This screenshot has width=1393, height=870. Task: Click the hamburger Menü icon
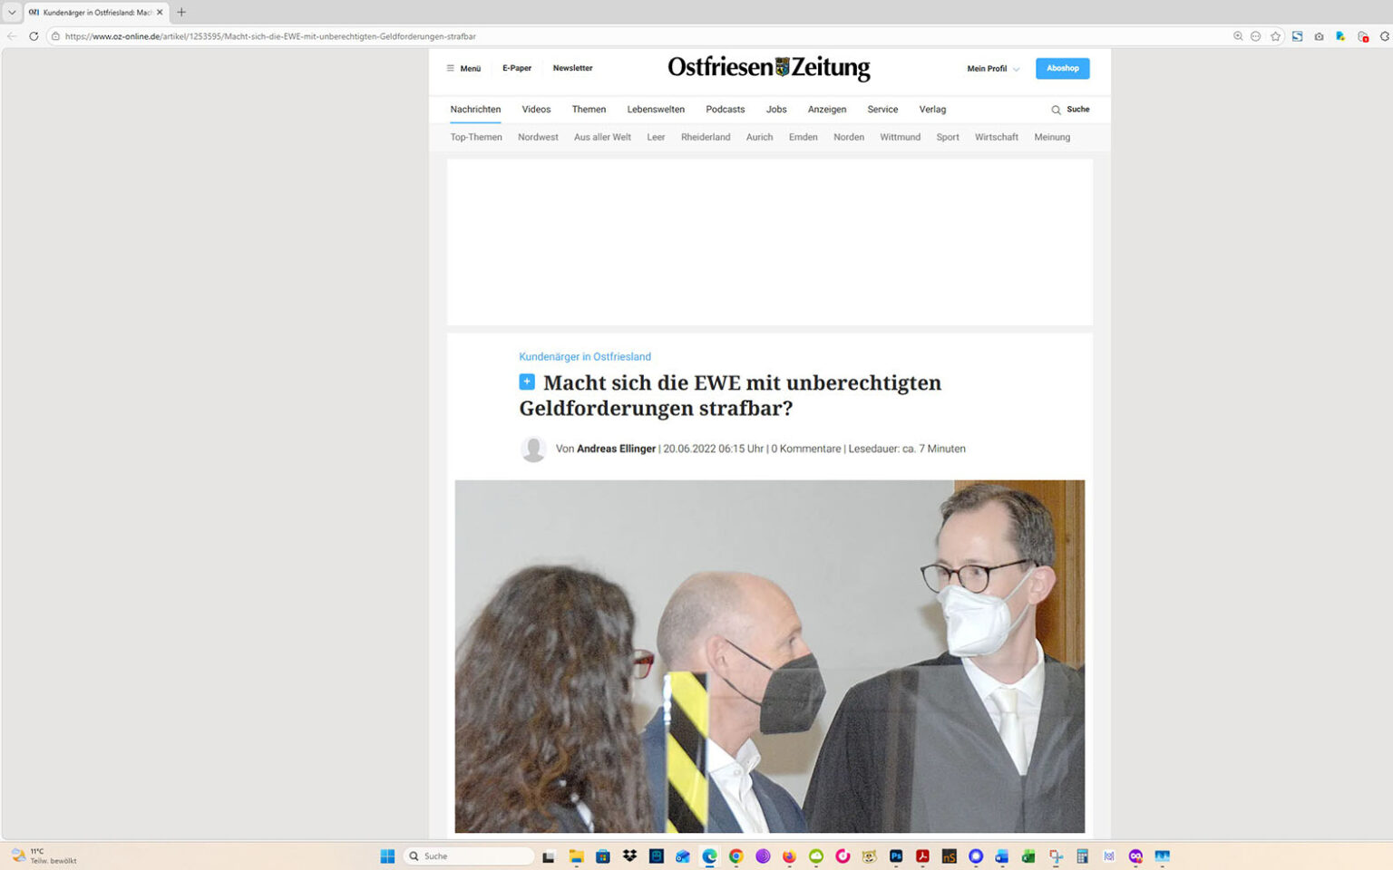click(451, 68)
